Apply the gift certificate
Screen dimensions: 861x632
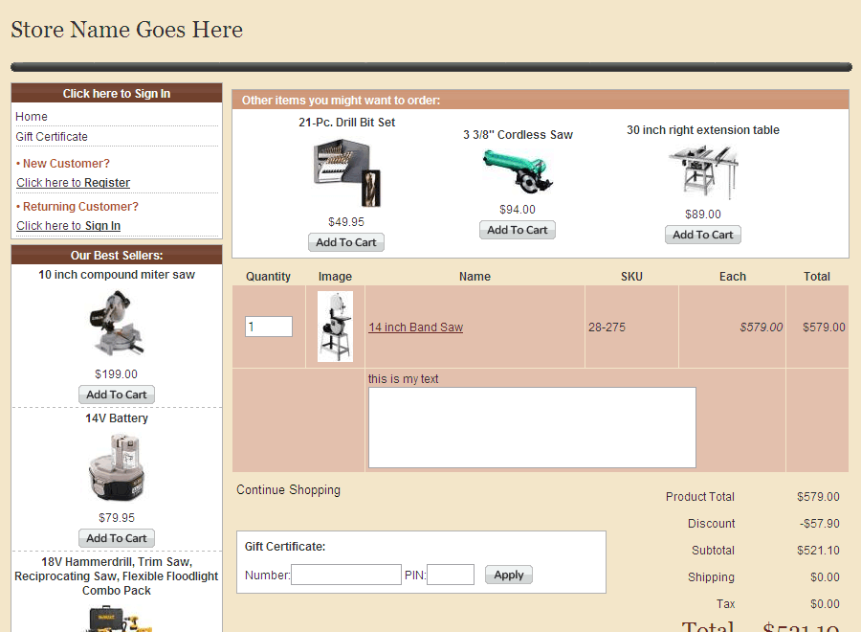(508, 575)
